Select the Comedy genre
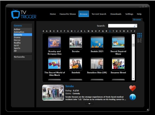 (23, 35)
